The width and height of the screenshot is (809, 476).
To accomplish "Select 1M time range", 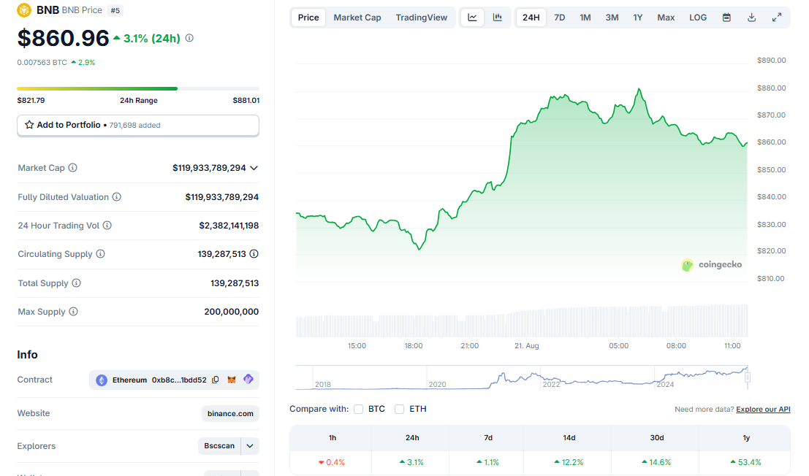I will (x=585, y=18).
